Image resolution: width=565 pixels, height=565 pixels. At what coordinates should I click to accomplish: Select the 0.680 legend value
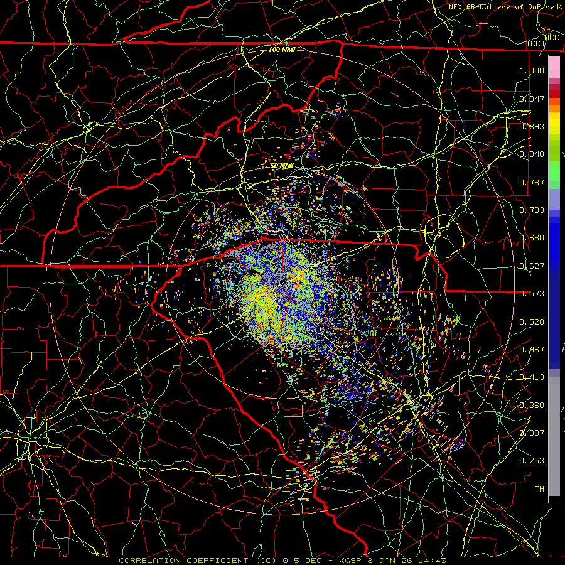(532, 238)
